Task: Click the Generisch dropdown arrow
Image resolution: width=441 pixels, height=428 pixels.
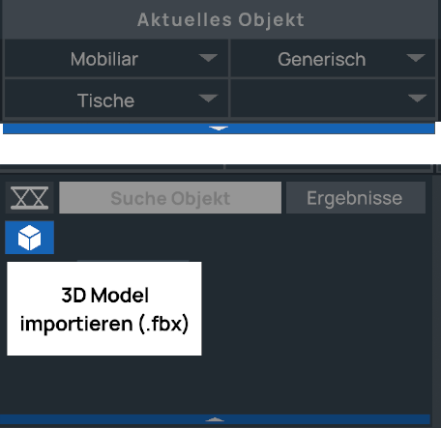Action: click(416, 58)
